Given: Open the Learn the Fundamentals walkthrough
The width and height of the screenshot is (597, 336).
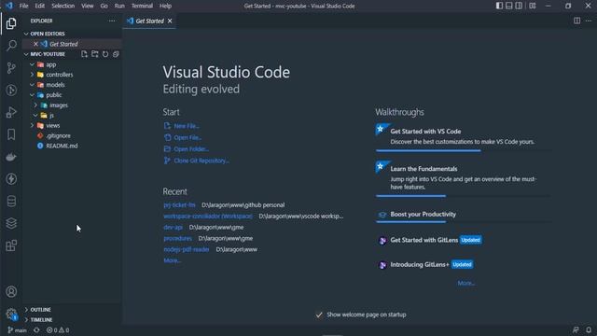Looking at the screenshot, I should [x=463, y=178].
